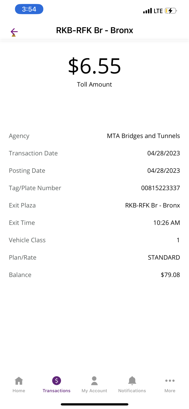Tap the Notifications bell icon

tap(132, 381)
